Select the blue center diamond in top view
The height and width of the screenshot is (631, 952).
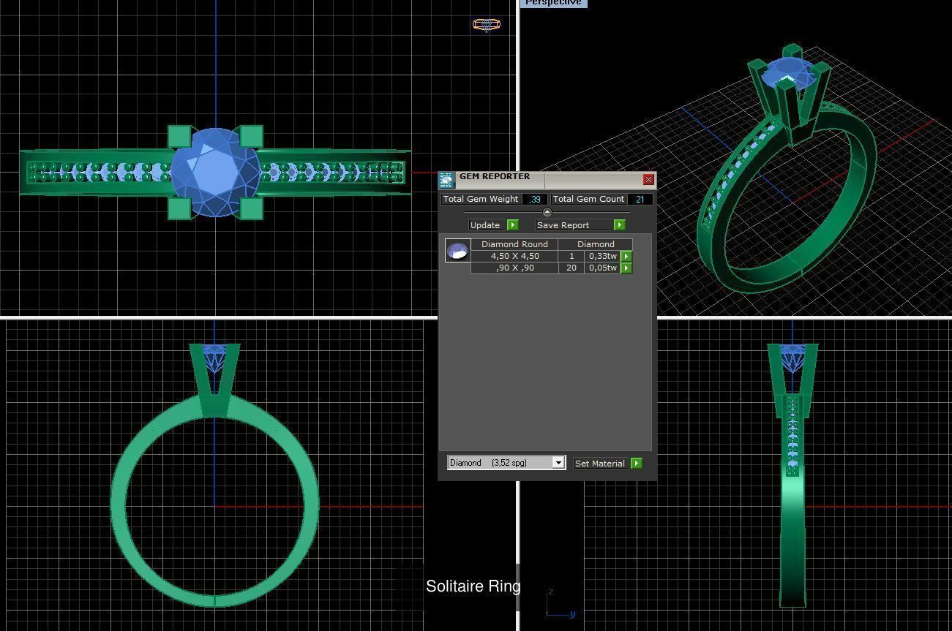[x=215, y=173]
